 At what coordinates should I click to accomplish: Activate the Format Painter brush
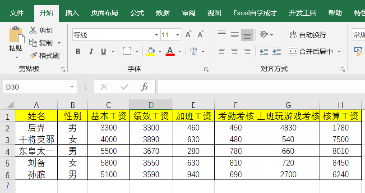pyautogui.click(x=33, y=55)
